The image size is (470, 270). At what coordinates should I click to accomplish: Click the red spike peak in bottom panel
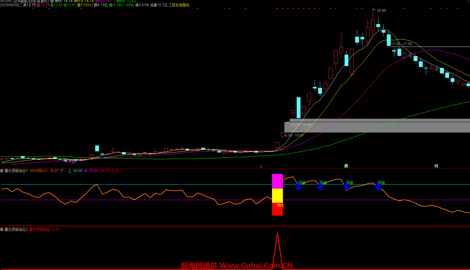tap(277, 234)
